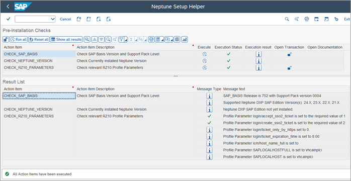Open execution result info for CHECK_RZ10_PARAMETERS
Viewport: 351px width, 181px height.
pos(258,67)
